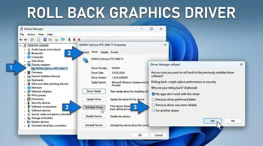The image size is (263, 146).
Task: Click the Audio inputs and outputs speaker icon
Action: tap(29, 49)
